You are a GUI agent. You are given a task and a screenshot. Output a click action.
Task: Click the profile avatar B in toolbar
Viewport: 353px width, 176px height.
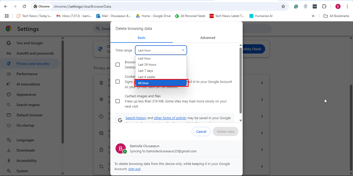[x=338, y=6]
